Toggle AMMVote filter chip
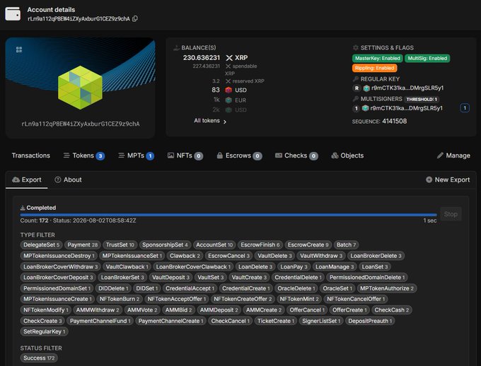 [142, 310]
